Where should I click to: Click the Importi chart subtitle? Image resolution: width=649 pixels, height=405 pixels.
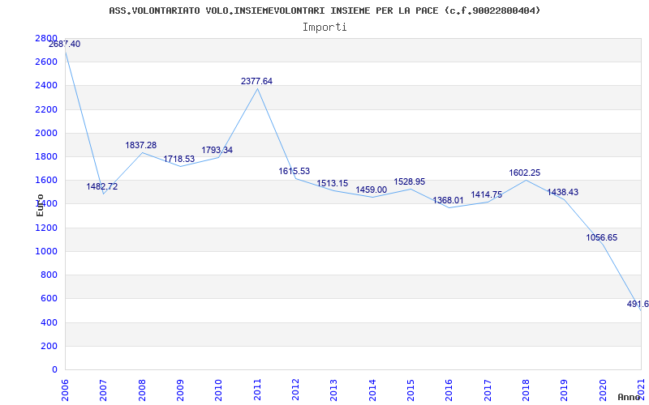324,27
